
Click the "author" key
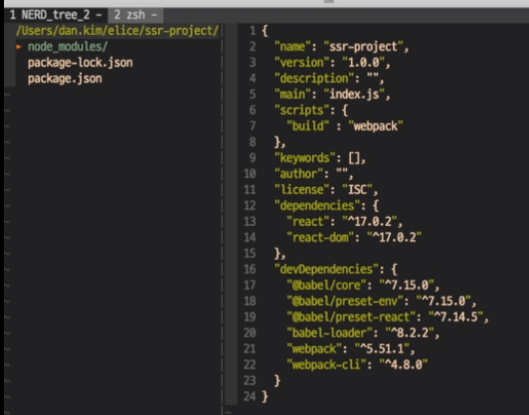tap(298, 173)
